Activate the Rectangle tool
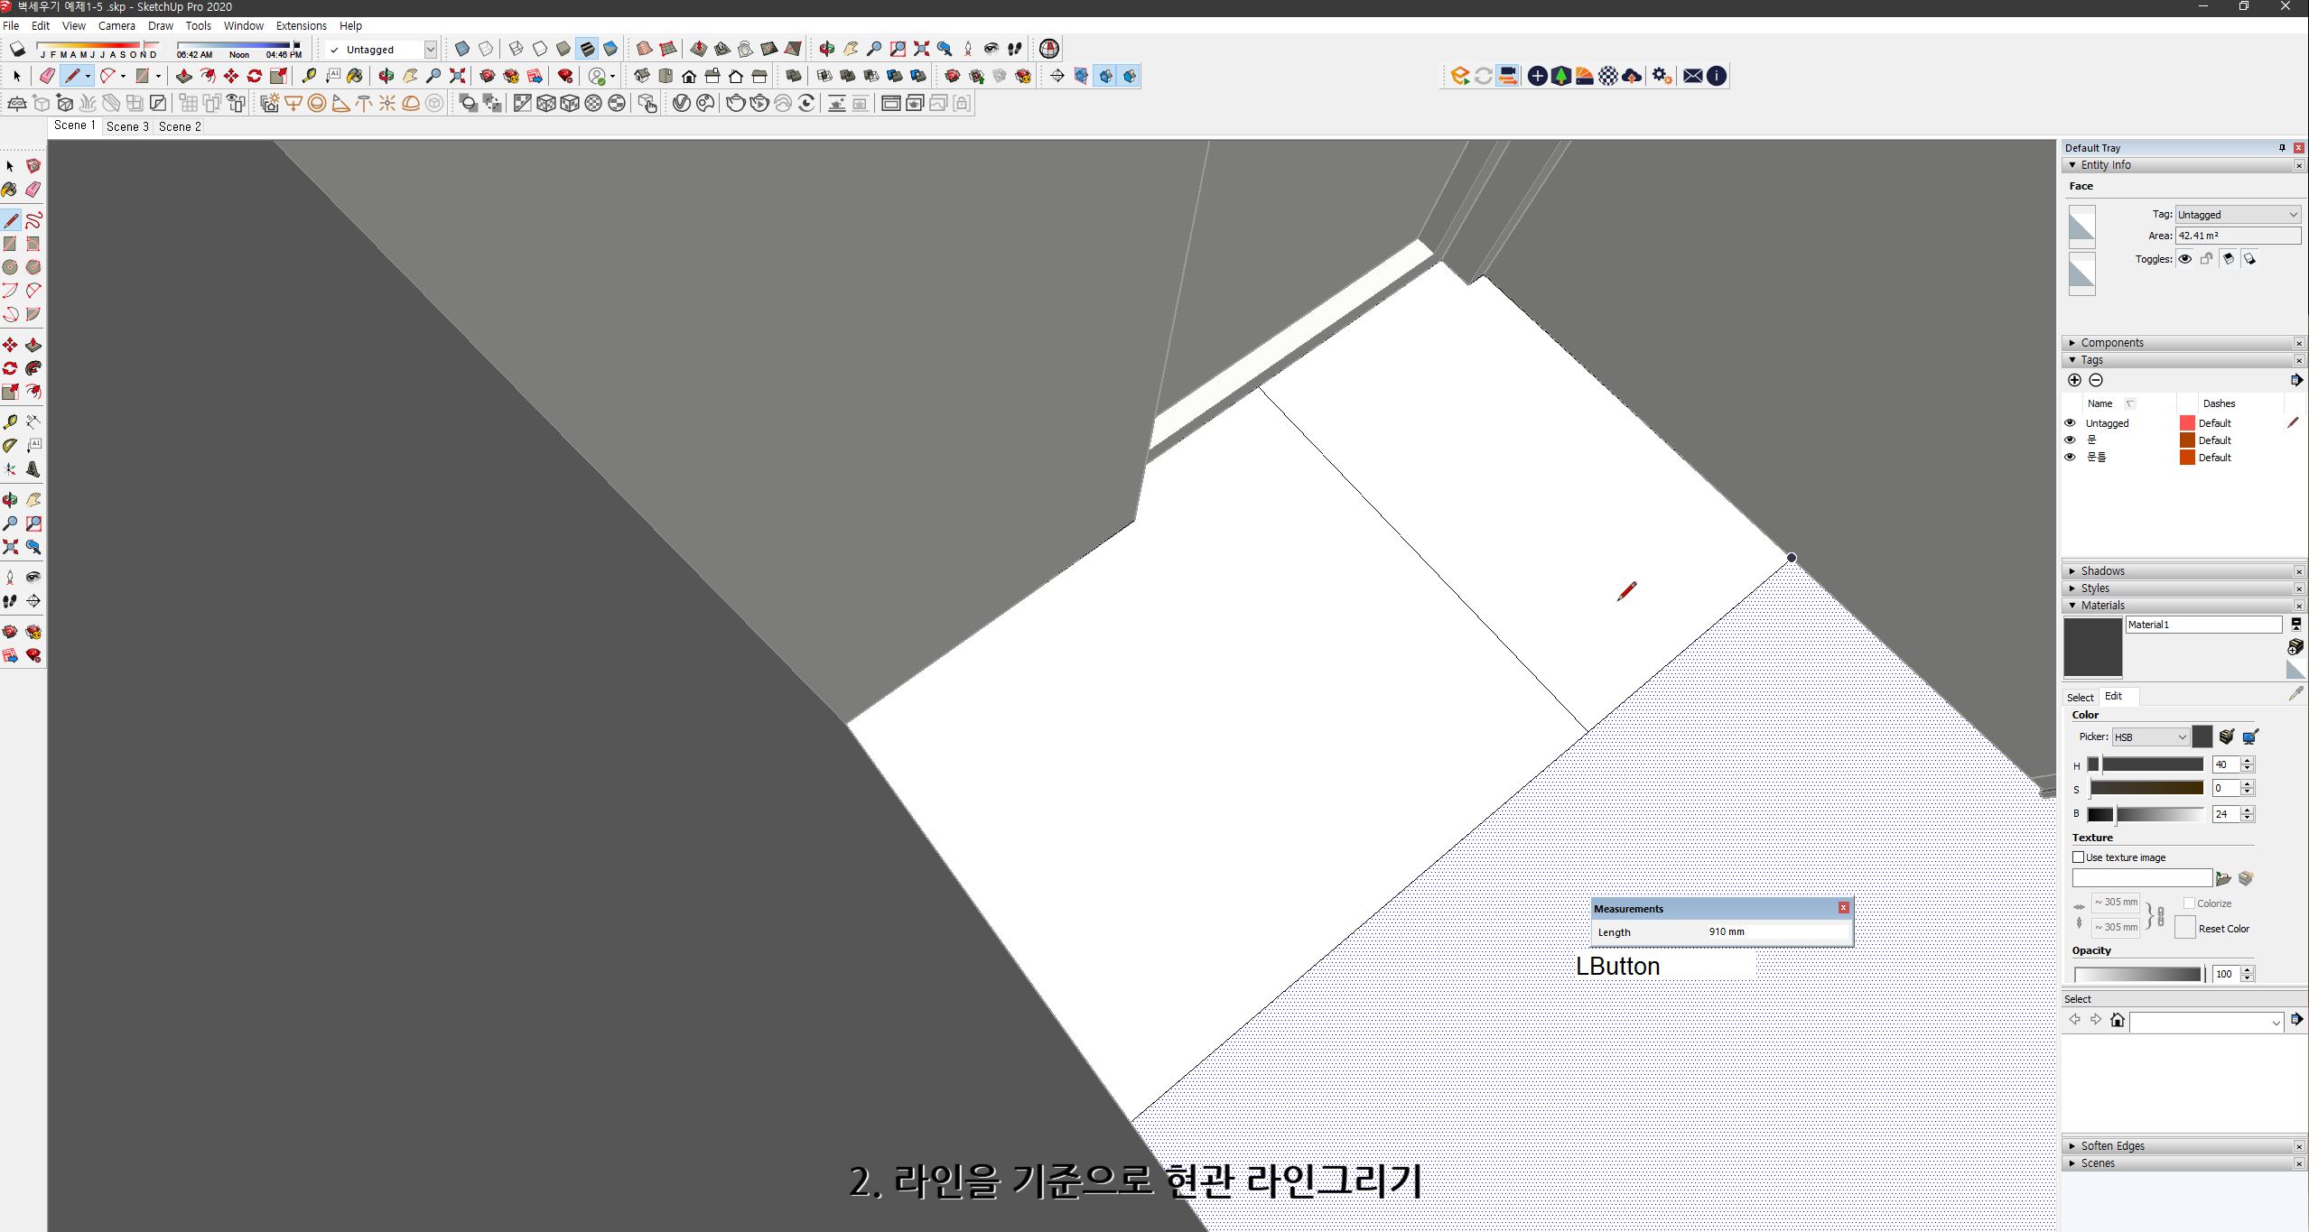Screen dimensions: 2309x1232 tap(11, 243)
